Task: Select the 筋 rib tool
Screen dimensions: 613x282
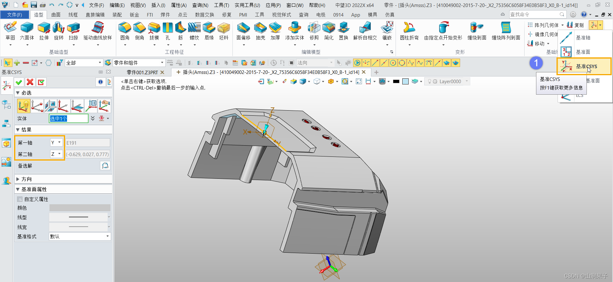Action: 180,31
